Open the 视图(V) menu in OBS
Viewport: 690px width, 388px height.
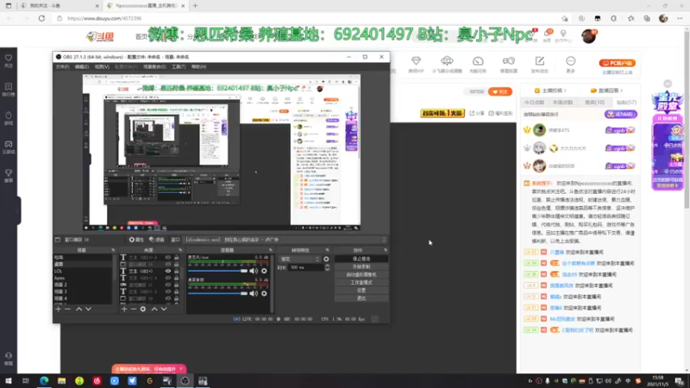point(102,67)
